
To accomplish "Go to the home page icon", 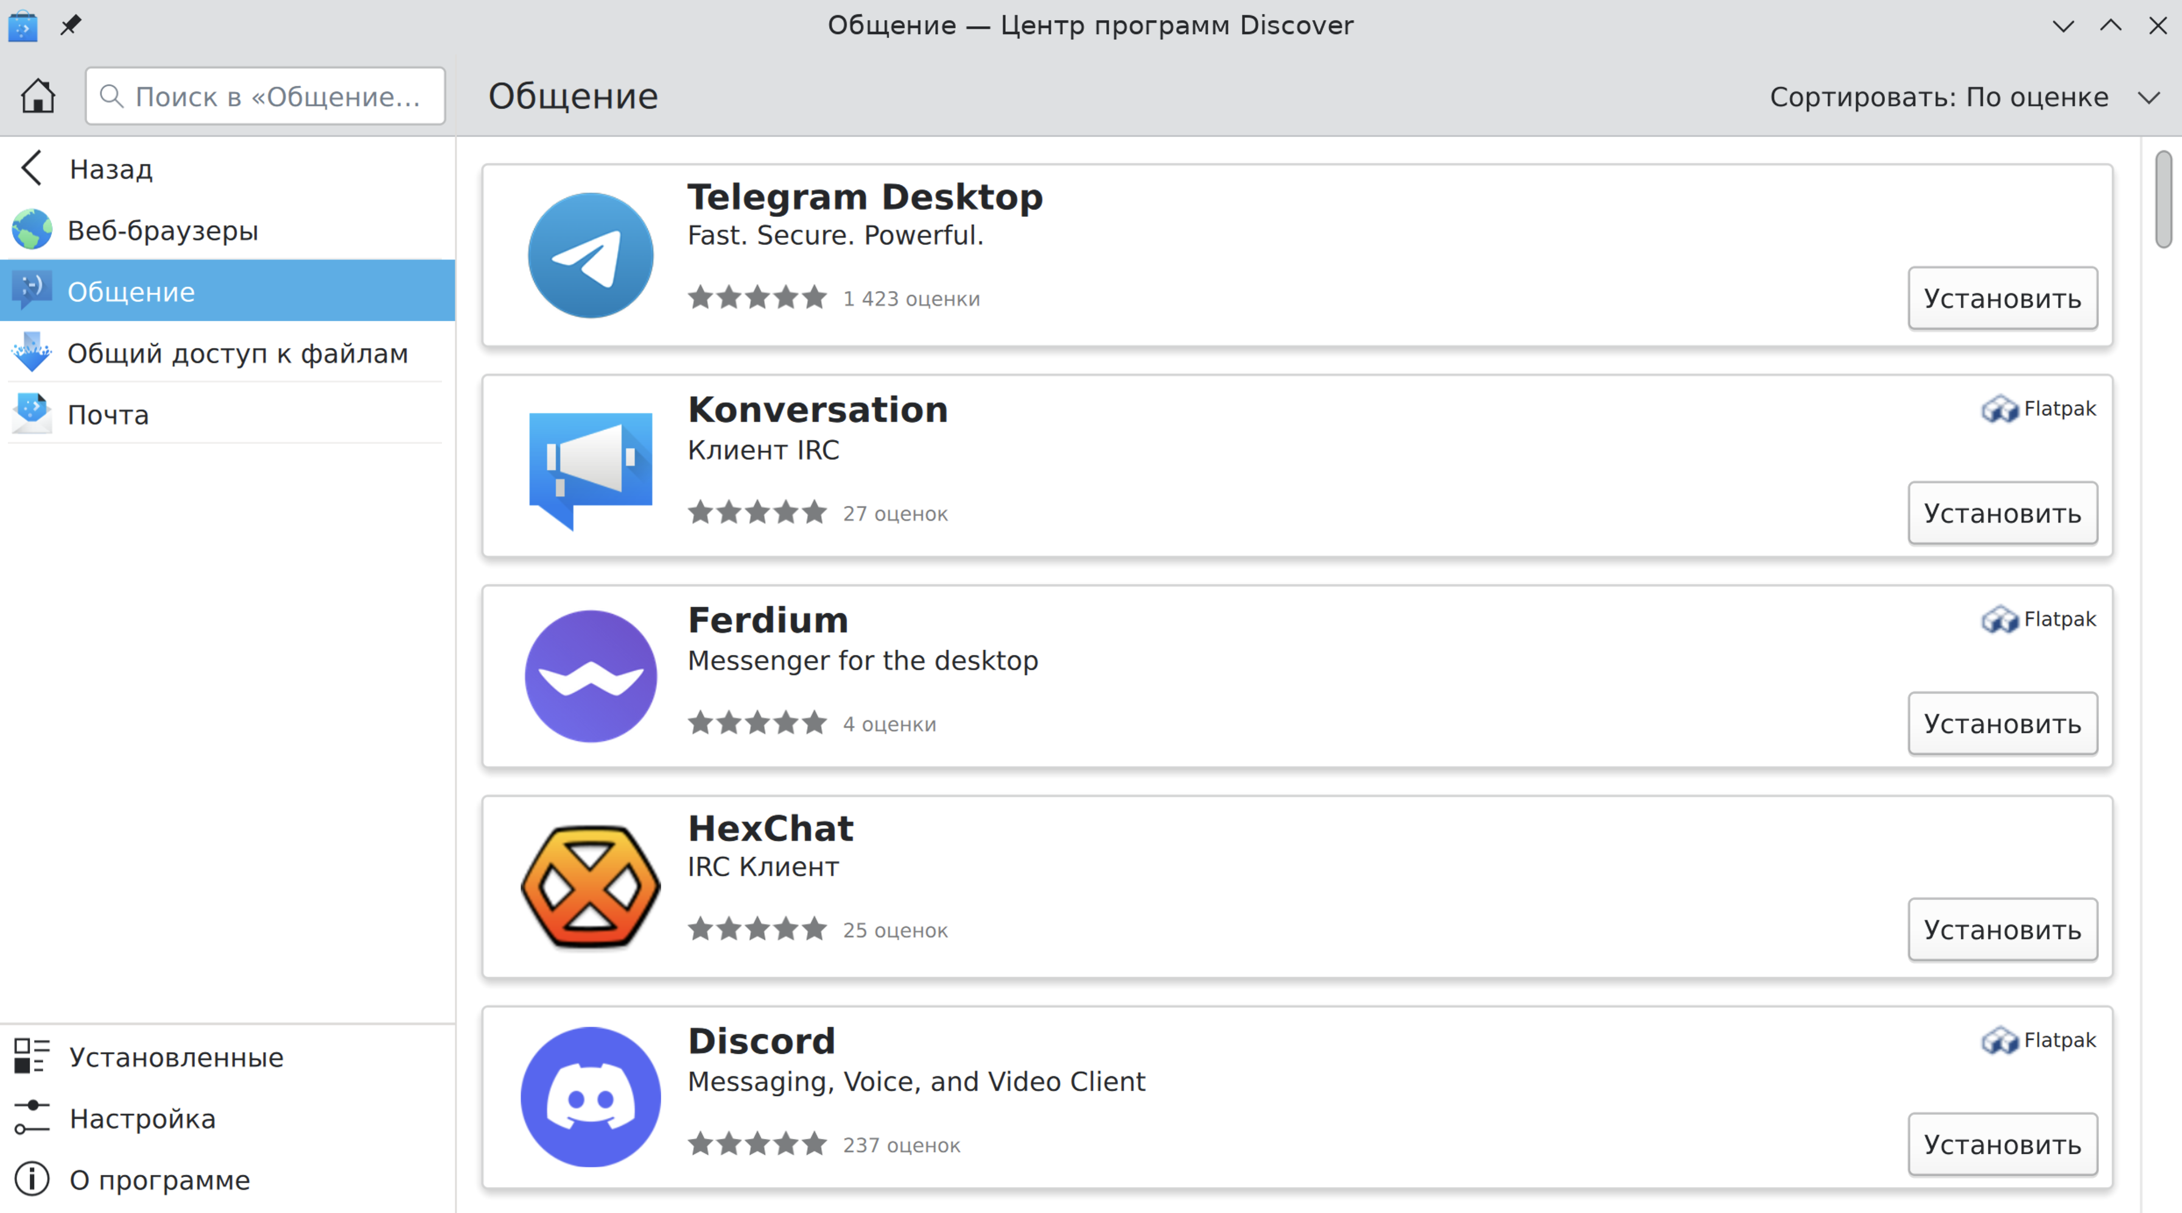I will coord(38,96).
